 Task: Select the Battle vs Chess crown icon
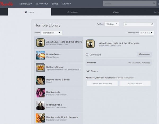pyautogui.click(x=40, y=68)
